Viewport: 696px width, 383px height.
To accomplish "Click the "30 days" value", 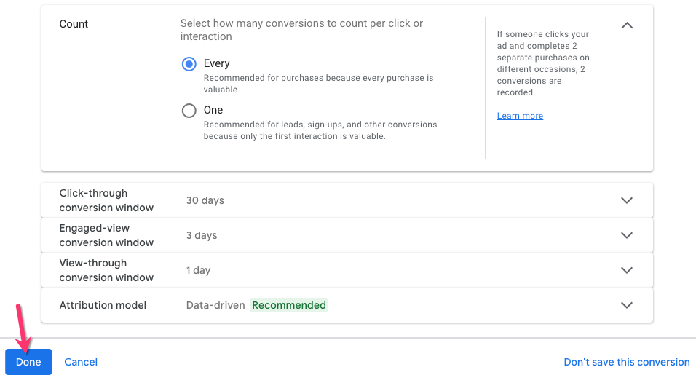I will click(205, 200).
